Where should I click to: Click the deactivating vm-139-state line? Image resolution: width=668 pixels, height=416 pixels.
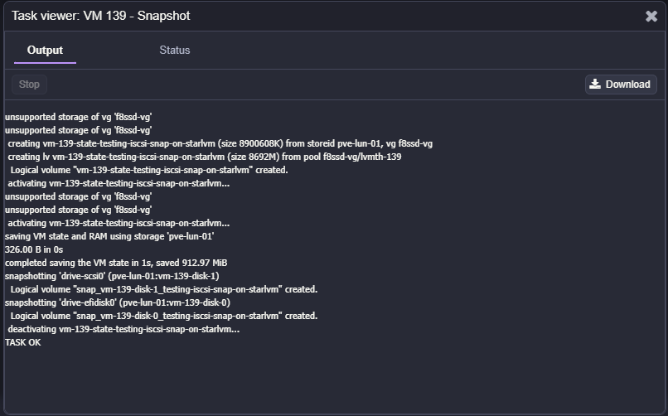[x=123, y=329]
